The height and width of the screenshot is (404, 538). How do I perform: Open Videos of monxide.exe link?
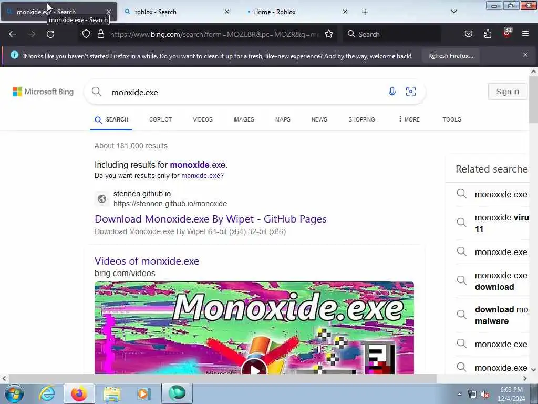pyautogui.click(x=147, y=261)
